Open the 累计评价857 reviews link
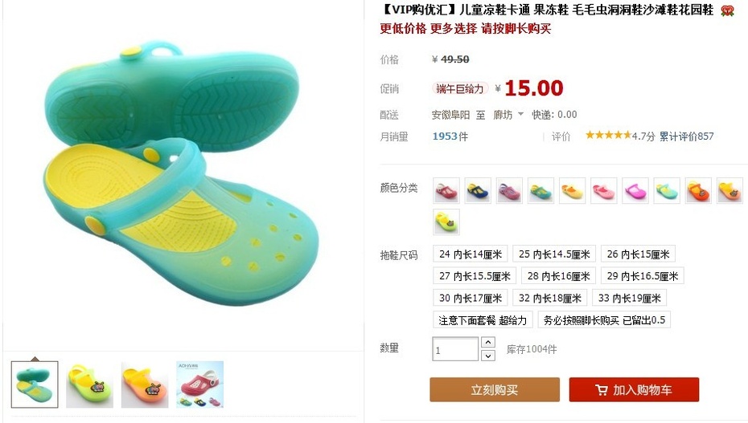The image size is (748, 423). click(x=686, y=136)
